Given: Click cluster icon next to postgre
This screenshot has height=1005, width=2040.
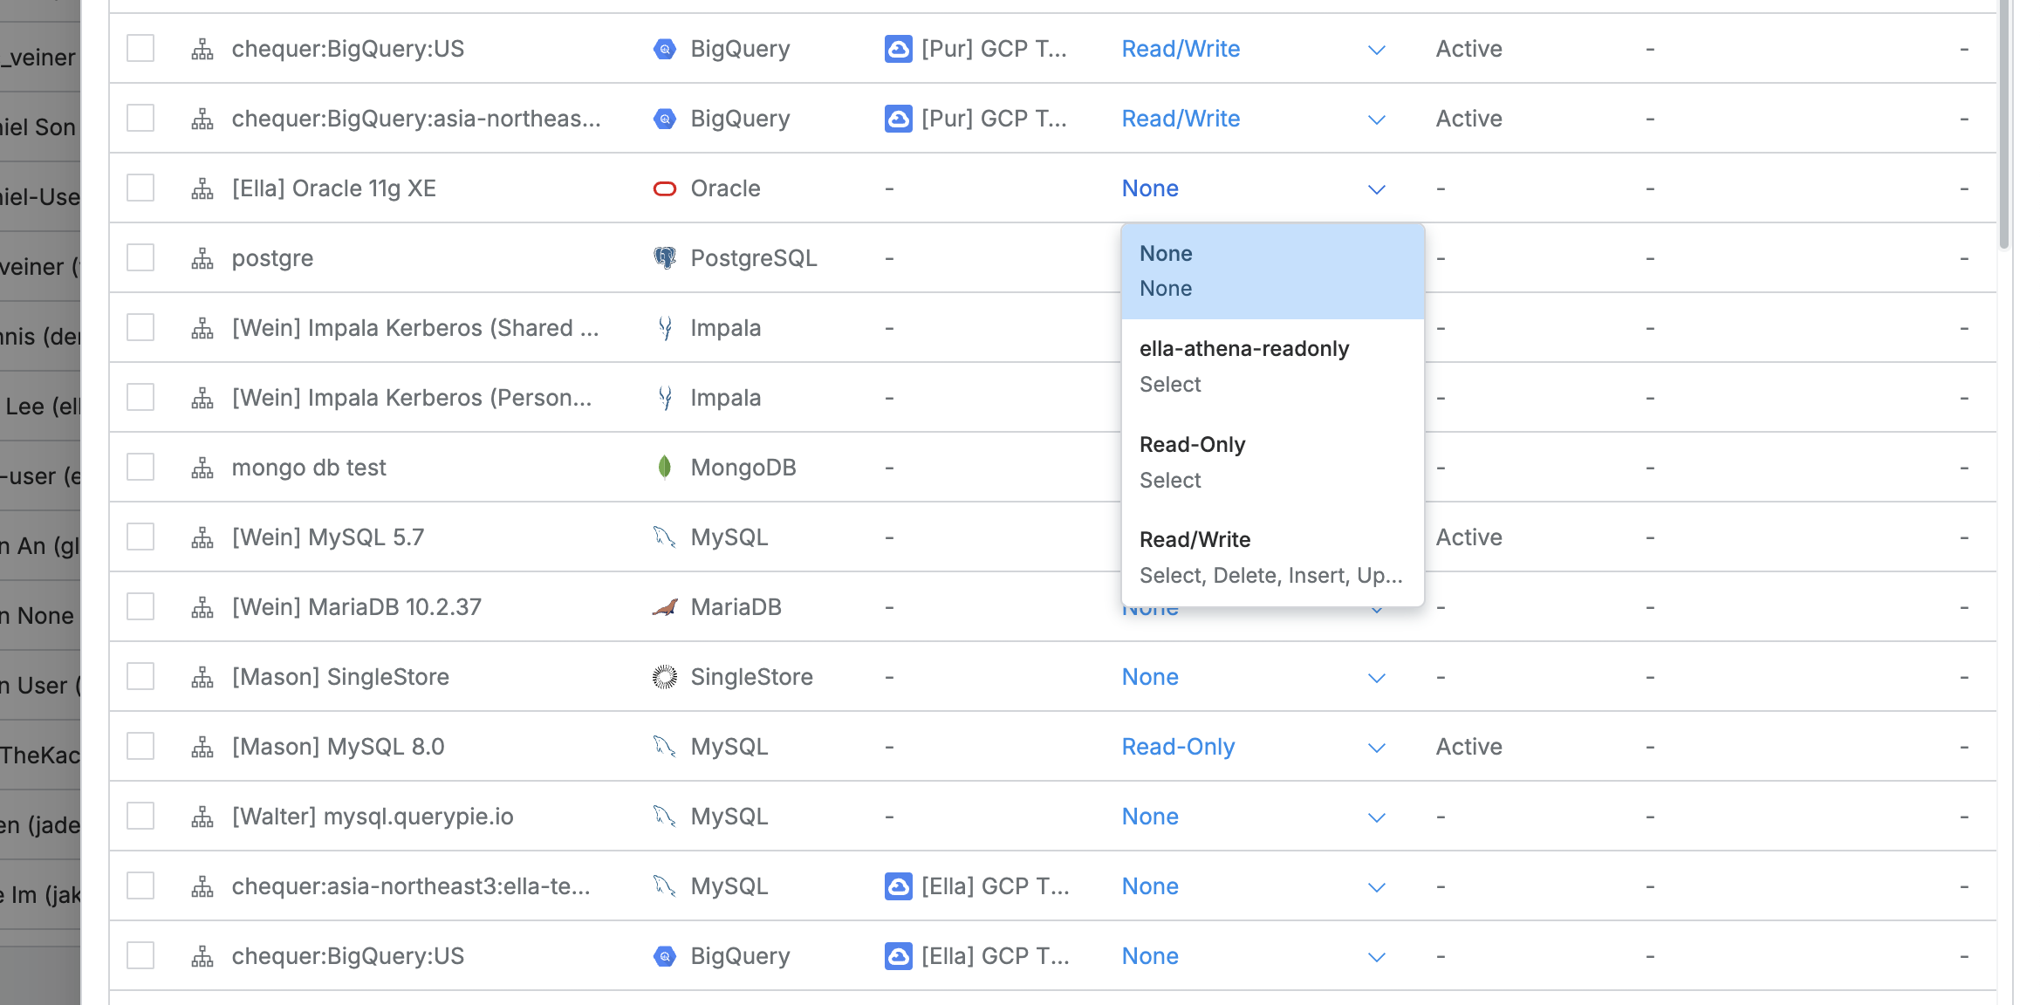Looking at the screenshot, I should pos(202,258).
